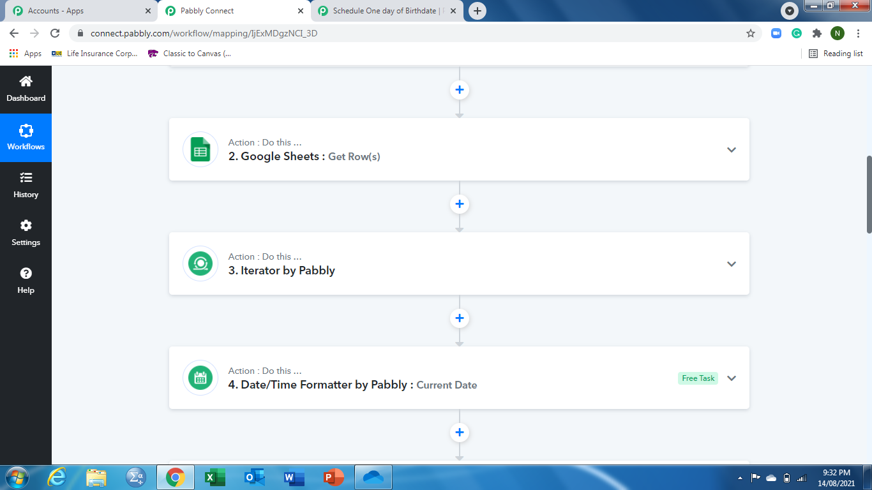
Task: Click the Iterator by Pabbly step icon
Action: (x=200, y=264)
